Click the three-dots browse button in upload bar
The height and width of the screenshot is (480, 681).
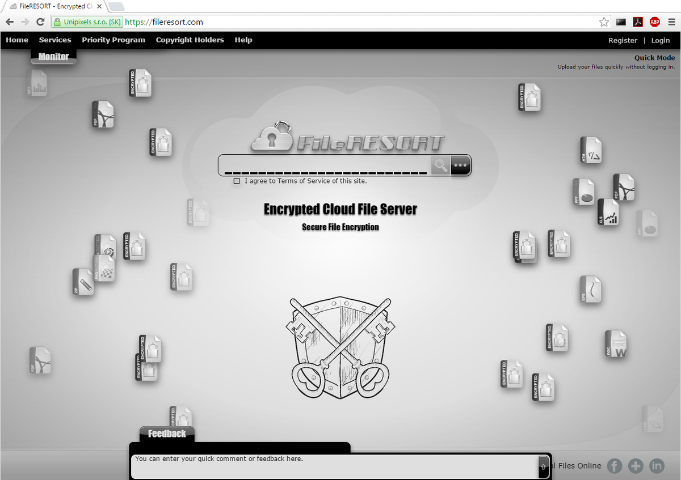pyautogui.click(x=460, y=165)
